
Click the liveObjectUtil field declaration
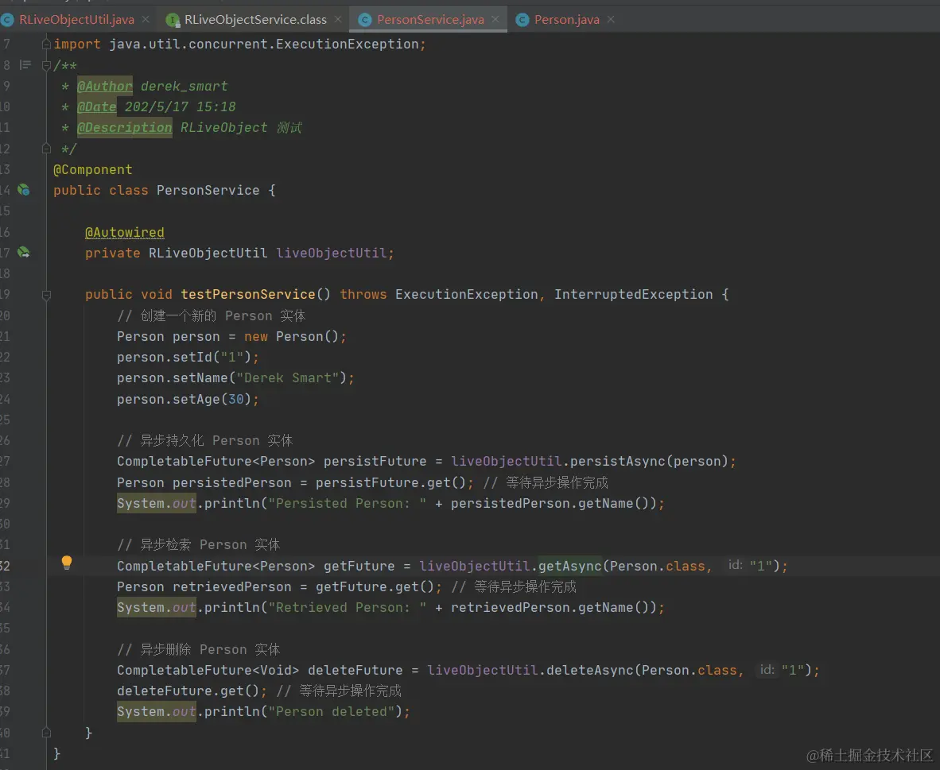(332, 253)
